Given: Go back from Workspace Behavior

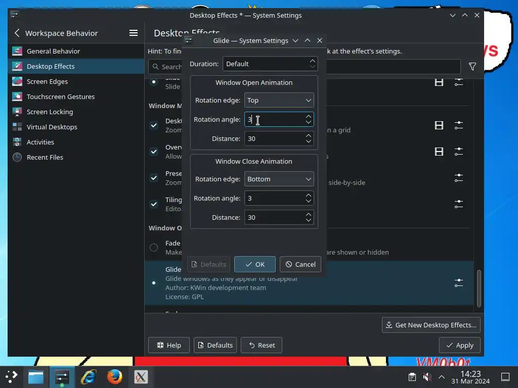Looking at the screenshot, I should [17, 33].
